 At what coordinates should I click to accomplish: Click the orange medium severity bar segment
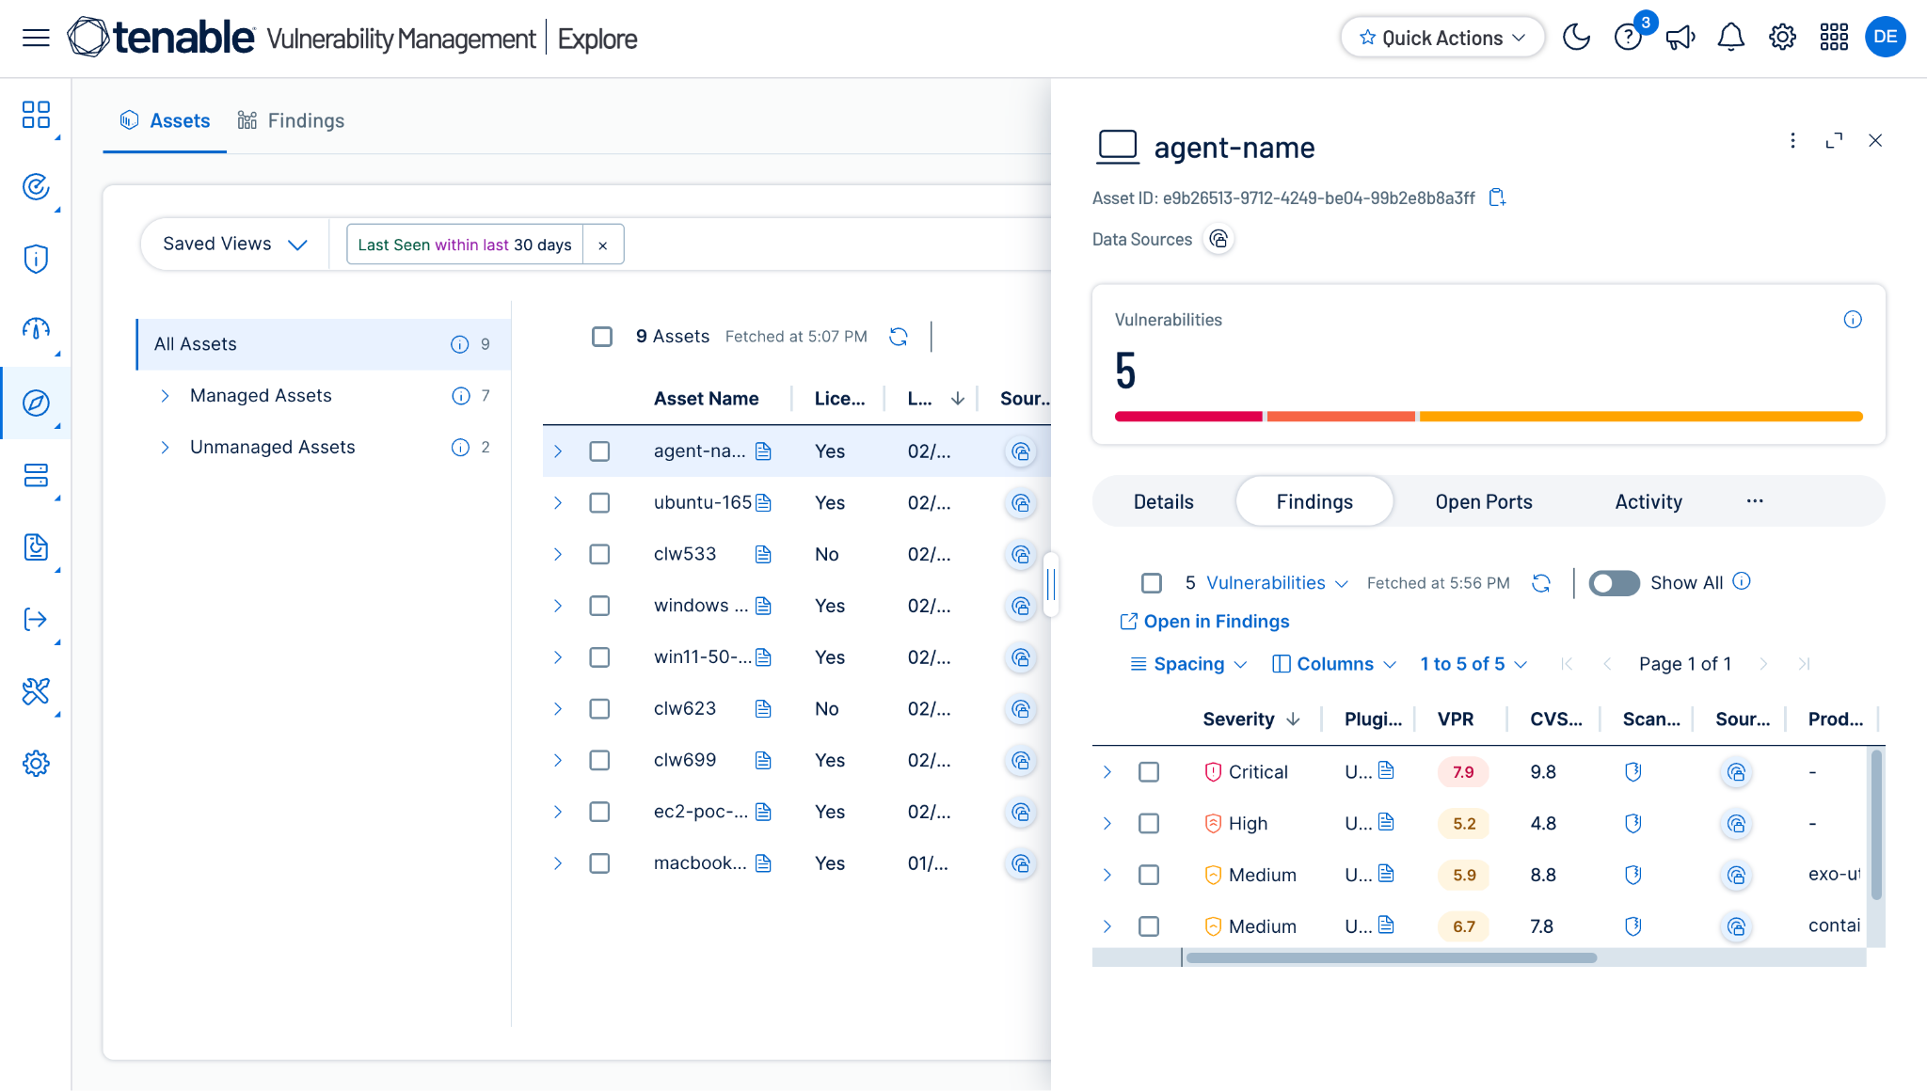click(1641, 417)
